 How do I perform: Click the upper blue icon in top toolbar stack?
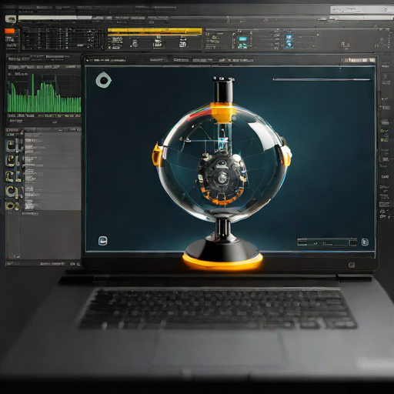point(289,38)
